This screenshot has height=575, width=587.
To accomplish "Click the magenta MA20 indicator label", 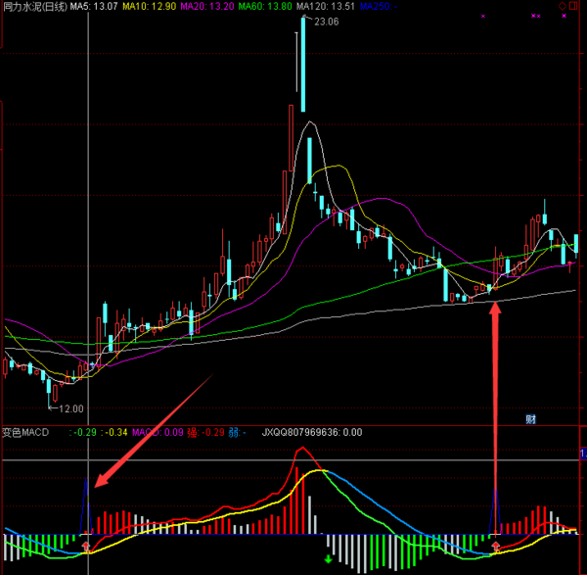I will [x=208, y=6].
